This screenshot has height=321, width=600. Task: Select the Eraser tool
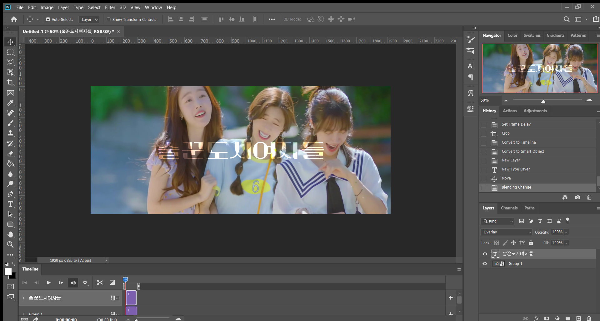(10, 154)
